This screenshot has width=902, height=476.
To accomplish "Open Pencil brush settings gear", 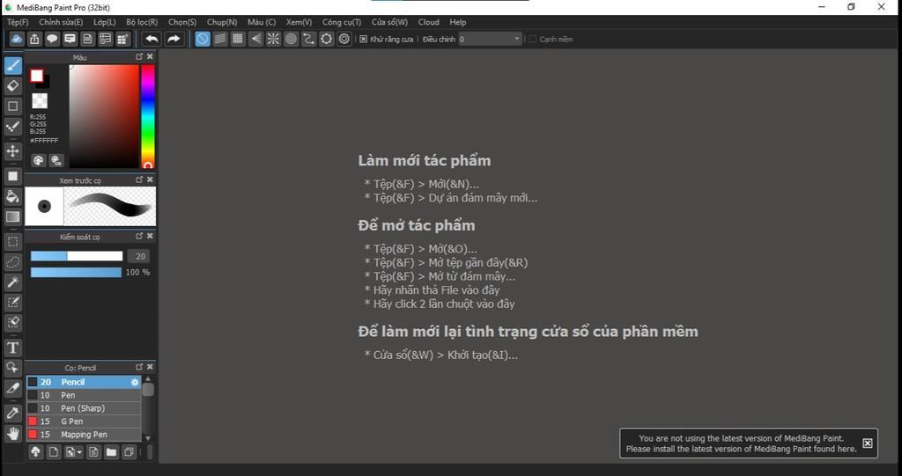I will tap(135, 382).
